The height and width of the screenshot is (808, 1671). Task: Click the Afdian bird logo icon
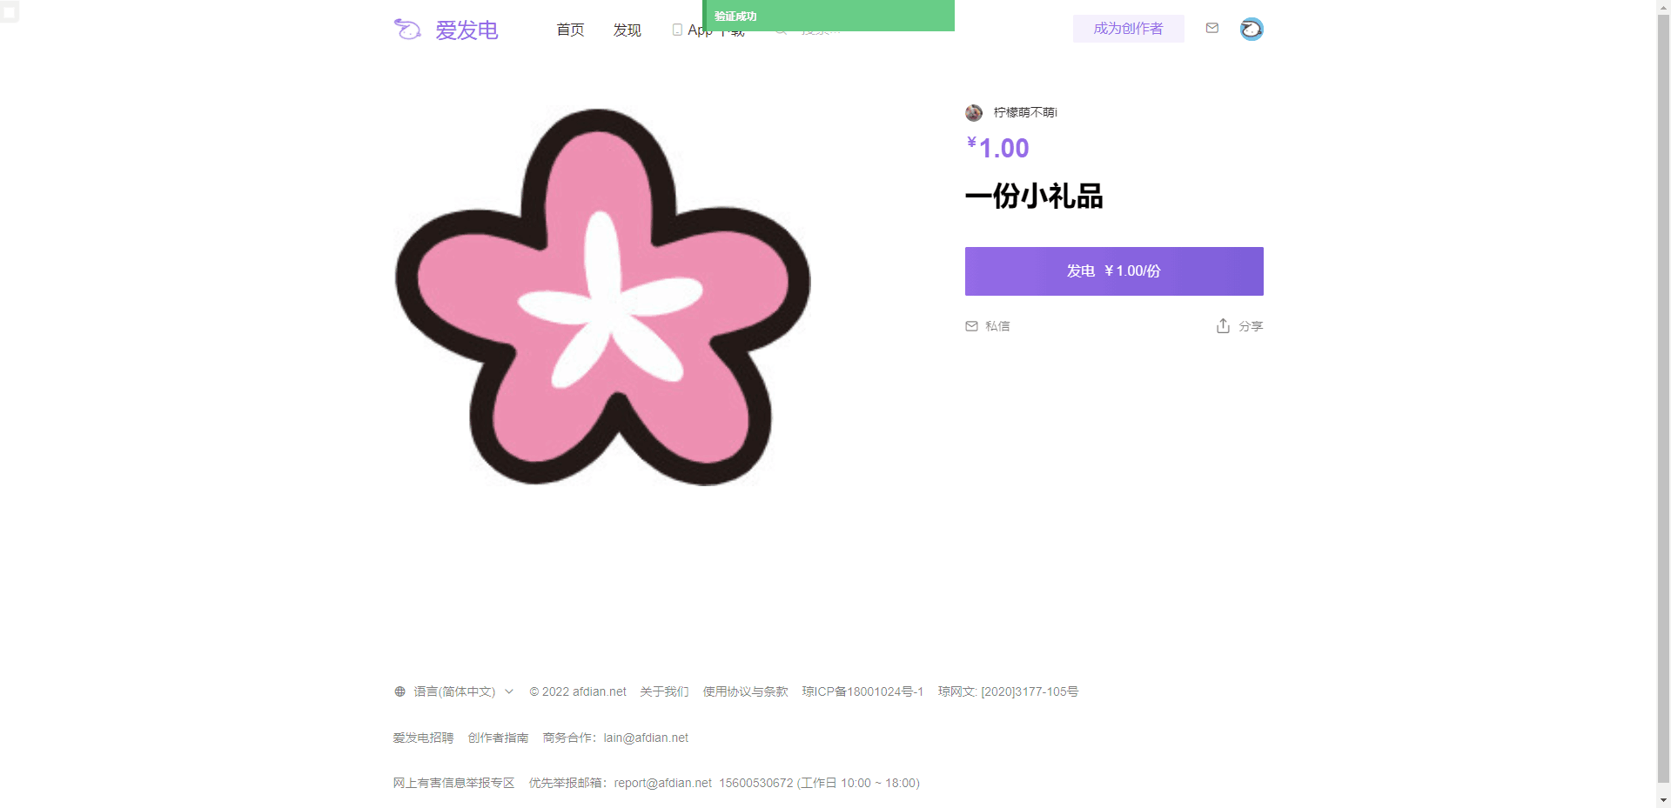pos(407,30)
